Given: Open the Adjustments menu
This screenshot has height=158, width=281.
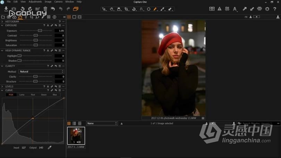Looking at the screenshot, I should [35, 2].
